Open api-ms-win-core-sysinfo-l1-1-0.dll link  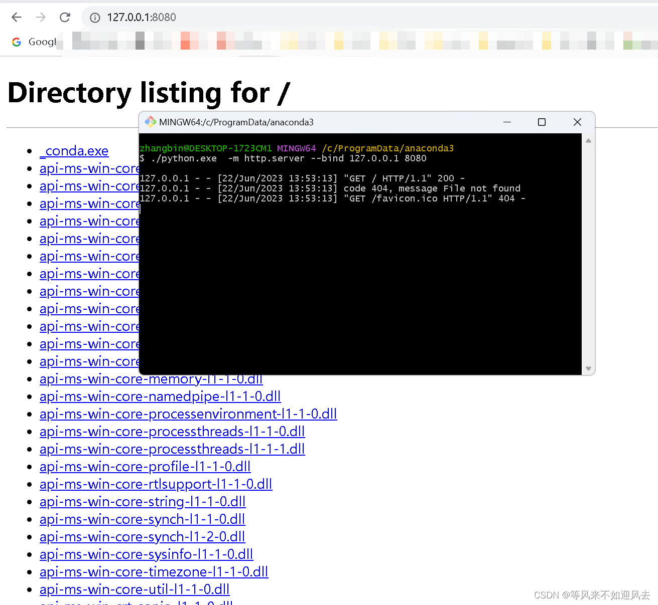coord(147,554)
